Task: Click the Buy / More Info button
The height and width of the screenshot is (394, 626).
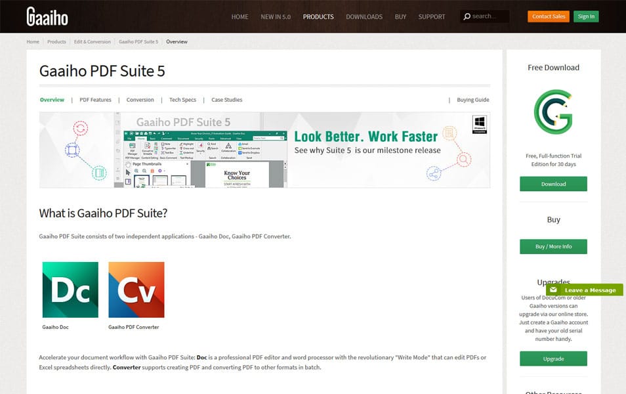Action: click(553, 246)
